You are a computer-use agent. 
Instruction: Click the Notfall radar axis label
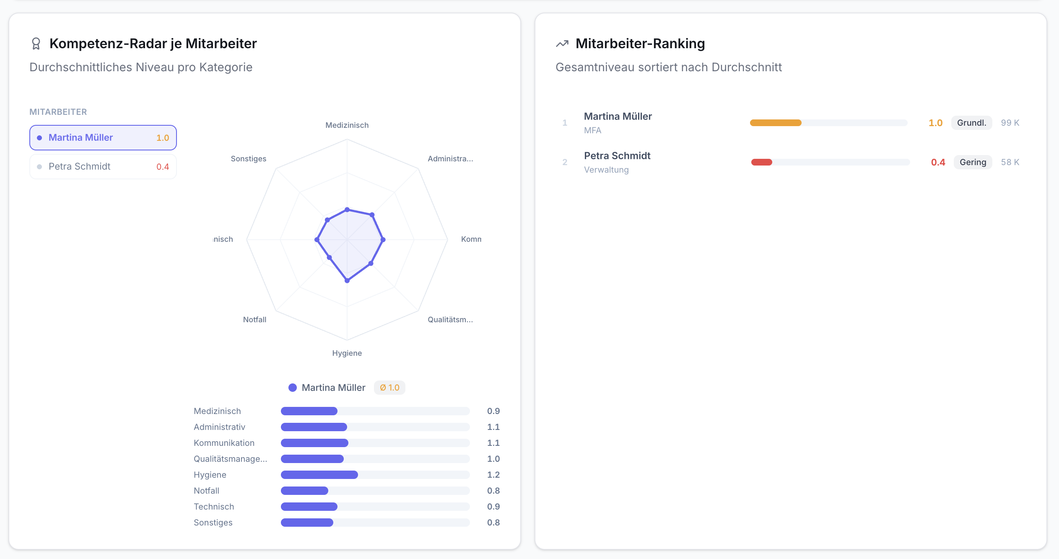point(254,320)
